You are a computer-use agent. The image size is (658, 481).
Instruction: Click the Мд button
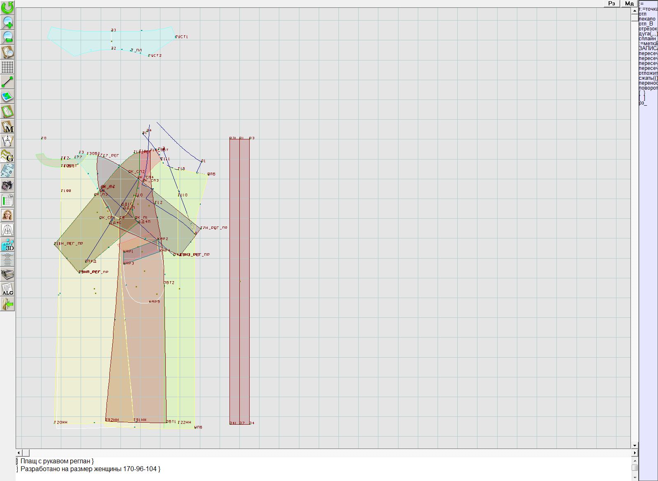point(629,3)
